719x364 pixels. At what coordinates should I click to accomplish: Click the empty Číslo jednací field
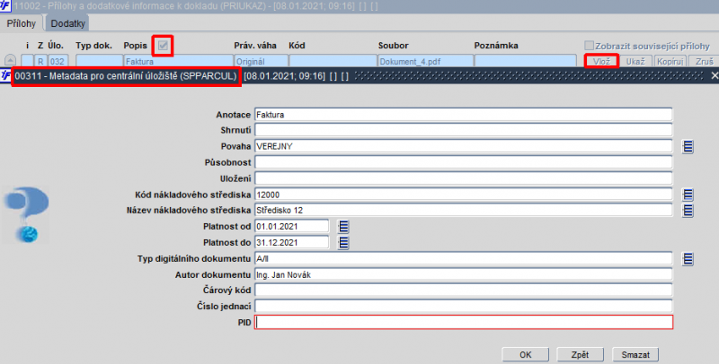click(x=464, y=307)
